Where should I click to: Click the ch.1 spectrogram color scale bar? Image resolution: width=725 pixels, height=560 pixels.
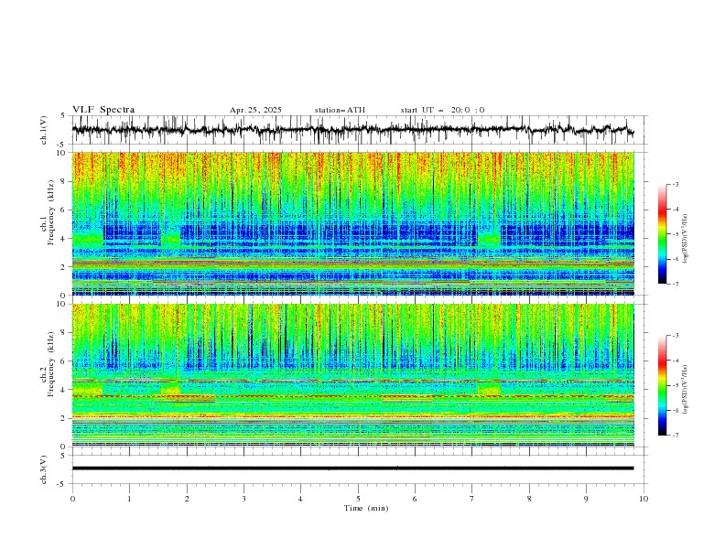tap(662, 233)
